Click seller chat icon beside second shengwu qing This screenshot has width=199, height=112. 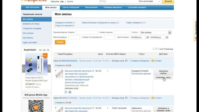pyautogui.click(x=126, y=98)
